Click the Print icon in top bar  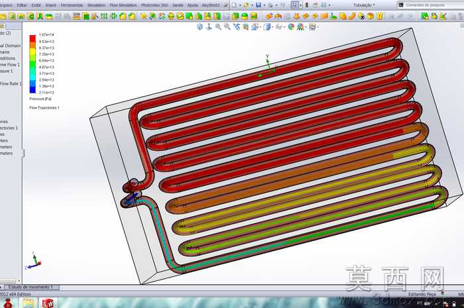point(270,5)
